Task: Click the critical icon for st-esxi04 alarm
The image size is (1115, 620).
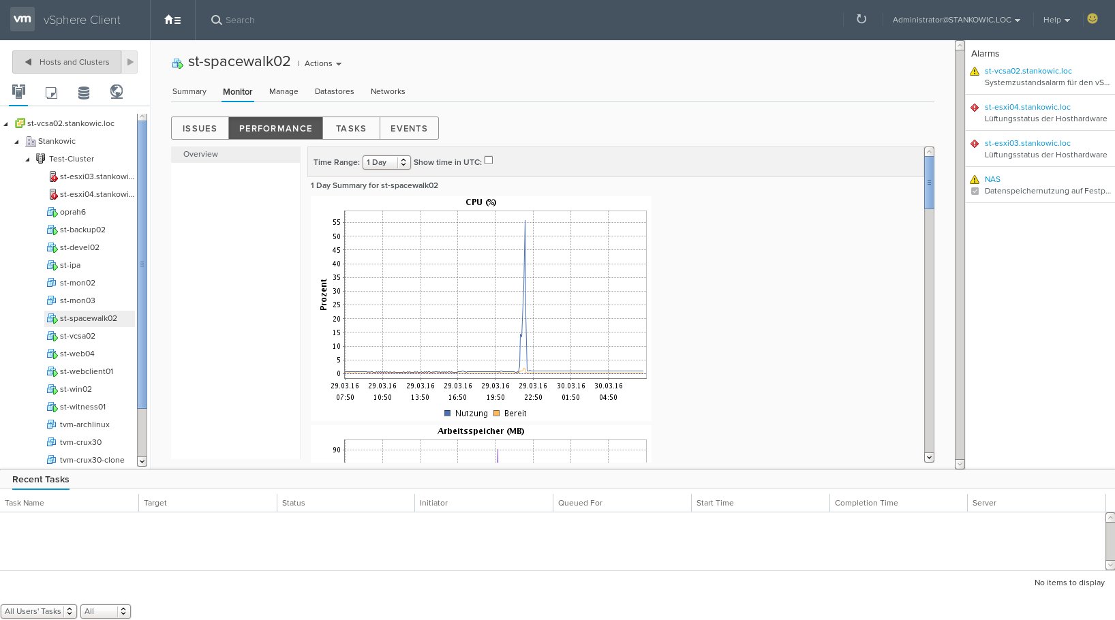Action: click(975, 107)
